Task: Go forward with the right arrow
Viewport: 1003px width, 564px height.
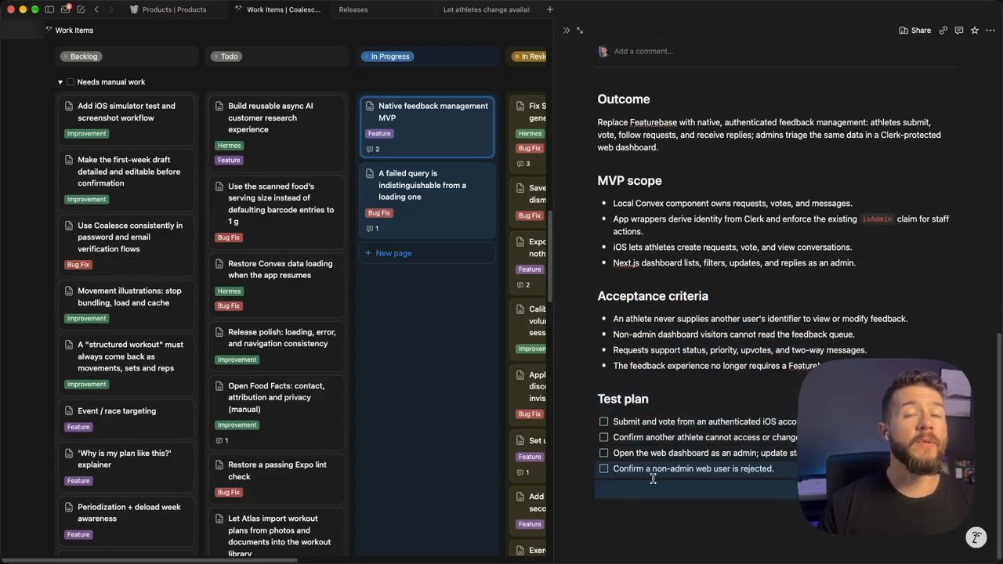Action: pos(111,9)
